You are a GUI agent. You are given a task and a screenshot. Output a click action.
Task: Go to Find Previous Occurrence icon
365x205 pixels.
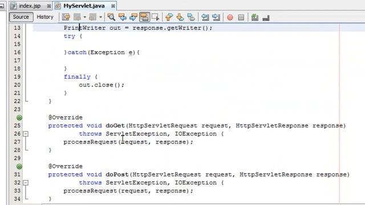tap(123, 17)
